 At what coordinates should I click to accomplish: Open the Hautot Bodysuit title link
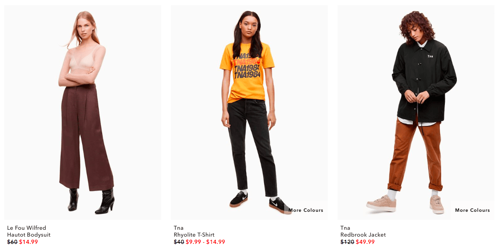[29, 235]
